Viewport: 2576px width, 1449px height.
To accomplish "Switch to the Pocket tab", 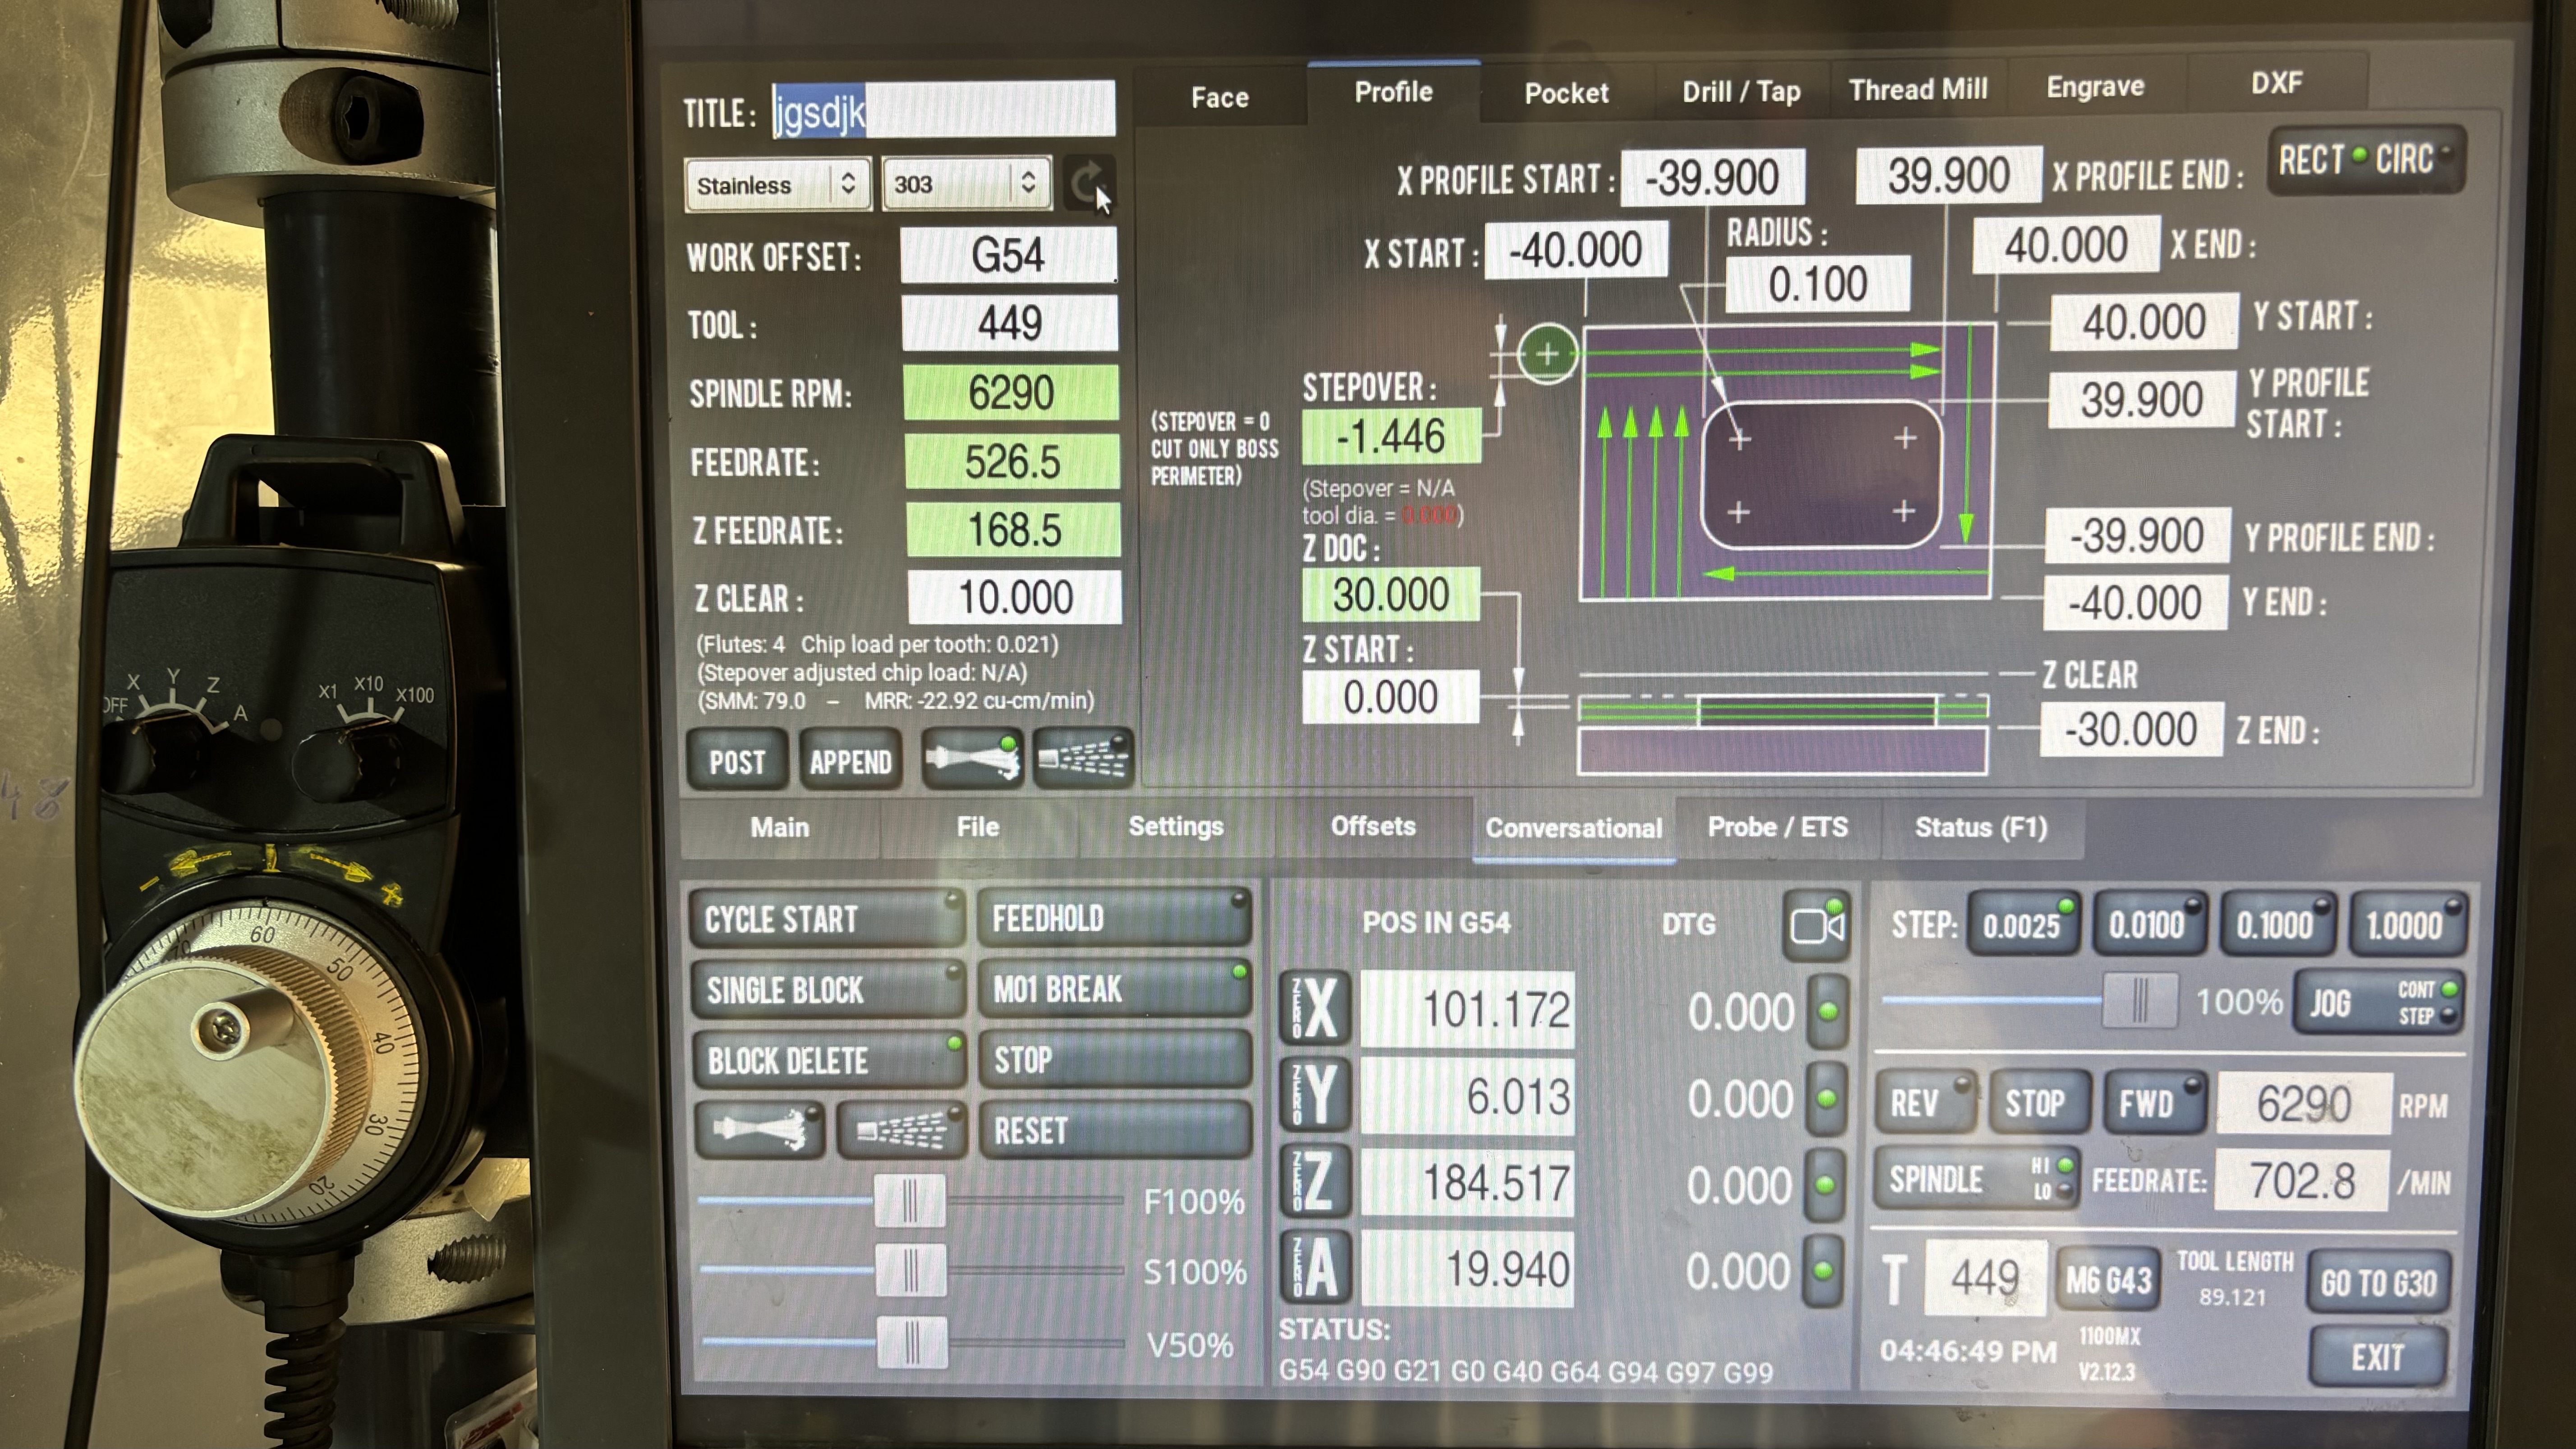I will [x=1567, y=93].
